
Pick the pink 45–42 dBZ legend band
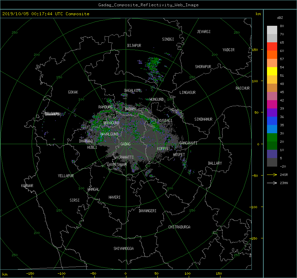[x=272, y=96]
